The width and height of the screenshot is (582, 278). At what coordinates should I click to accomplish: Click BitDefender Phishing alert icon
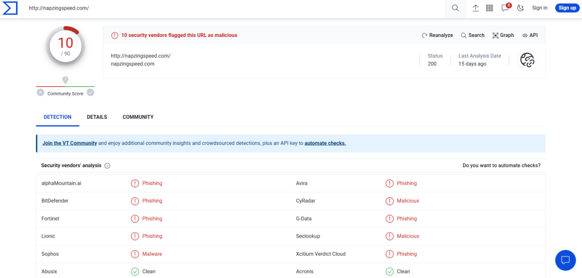[x=135, y=201]
